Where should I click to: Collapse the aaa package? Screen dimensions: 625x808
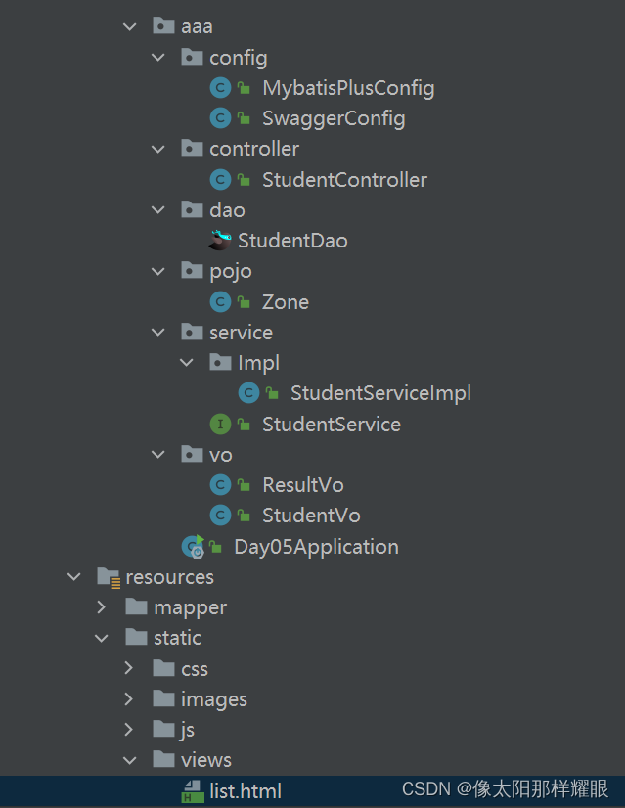130,26
